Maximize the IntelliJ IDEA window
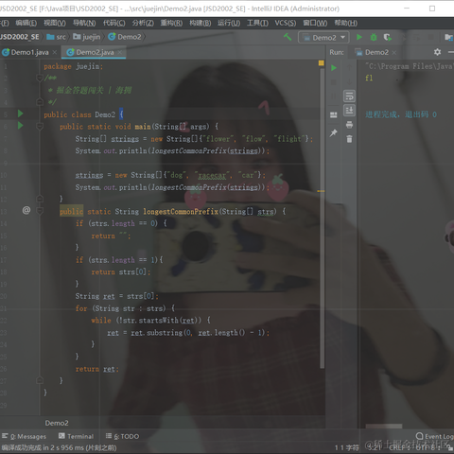 click(x=432, y=9)
